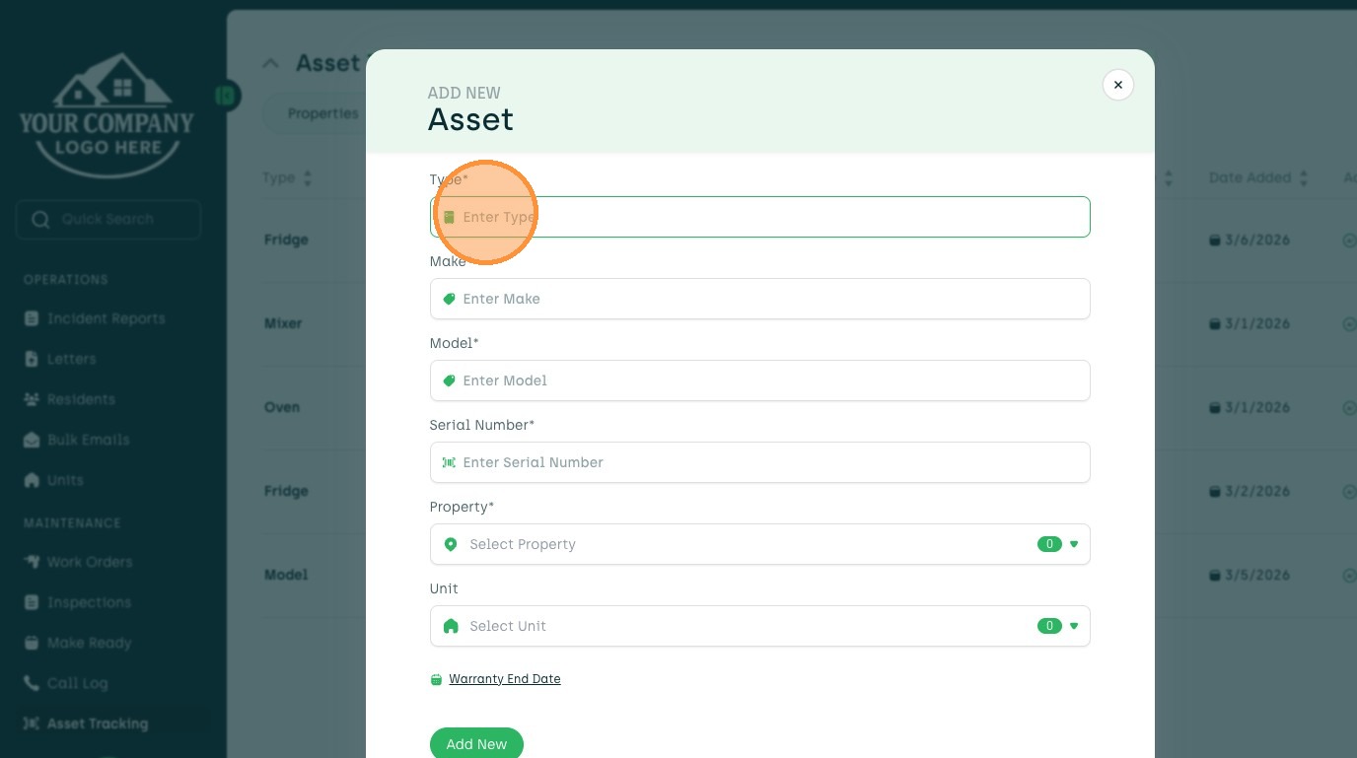Click the Warranty End Date link
This screenshot has width=1357, height=758.
tap(504, 679)
